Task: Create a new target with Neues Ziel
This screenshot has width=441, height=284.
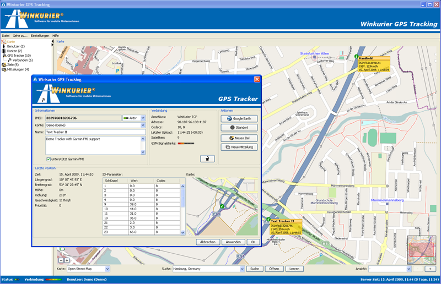Action: pyautogui.click(x=239, y=138)
